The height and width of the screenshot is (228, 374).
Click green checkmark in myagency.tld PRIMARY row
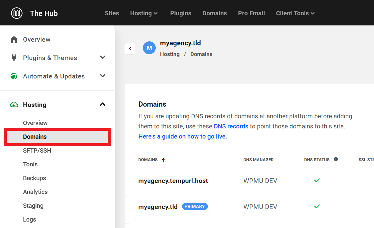(x=317, y=206)
